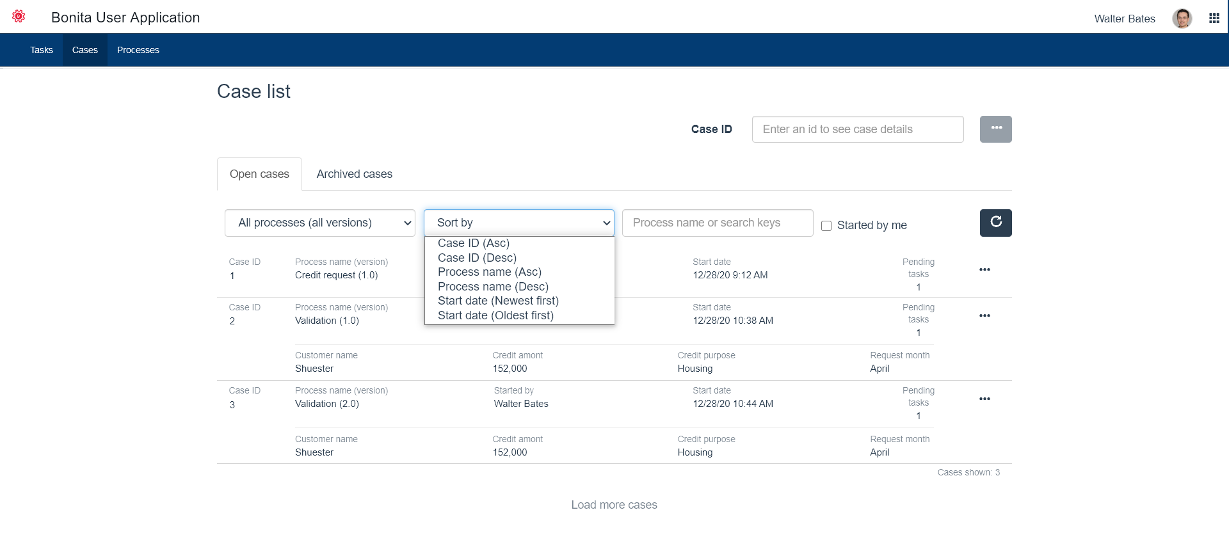This screenshot has width=1229, height=549.
Task: Switch to the Archived cases tab
Action: [354, 174]
